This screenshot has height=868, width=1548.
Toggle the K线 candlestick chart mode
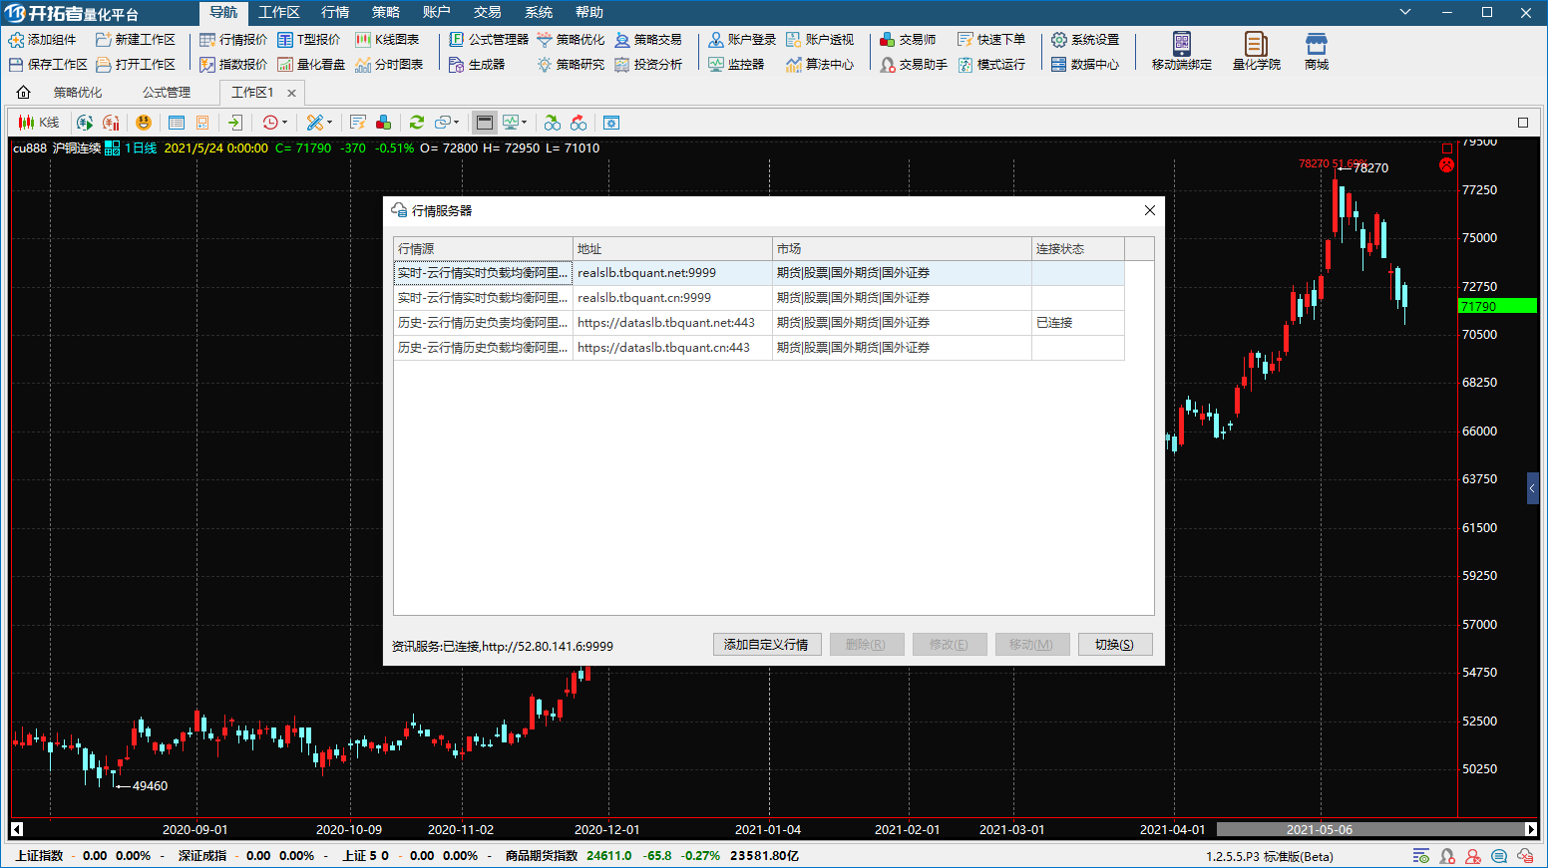tap(39, 123)
